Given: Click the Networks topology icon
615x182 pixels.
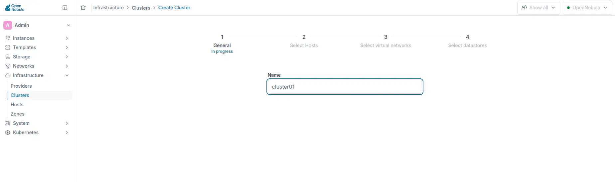Looking at the screenshot, I should click(x=8, y=66).
